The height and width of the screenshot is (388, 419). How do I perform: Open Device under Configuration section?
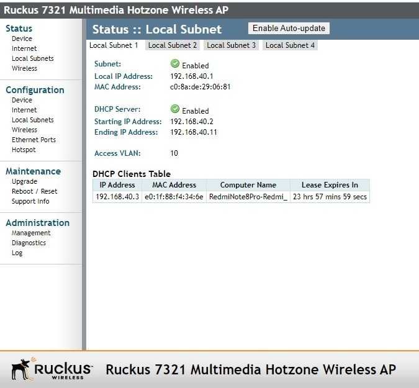tap(22, 100)
